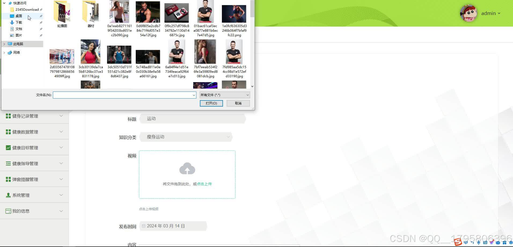Toggle chevron beside 系统管理
This screenshot has width=513, height=247.
(x=61, y=195)
